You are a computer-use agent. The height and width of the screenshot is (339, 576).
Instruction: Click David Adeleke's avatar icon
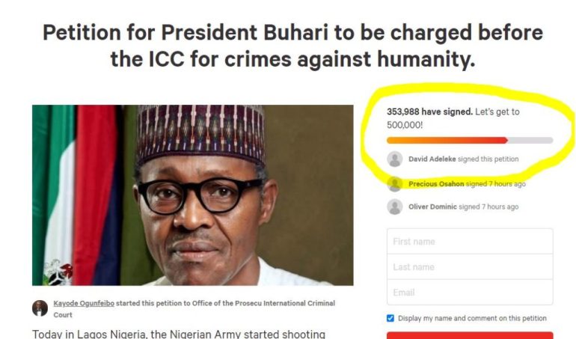click(x=395, y=159)
